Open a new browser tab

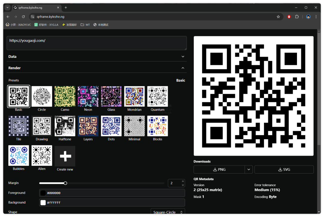66,7
